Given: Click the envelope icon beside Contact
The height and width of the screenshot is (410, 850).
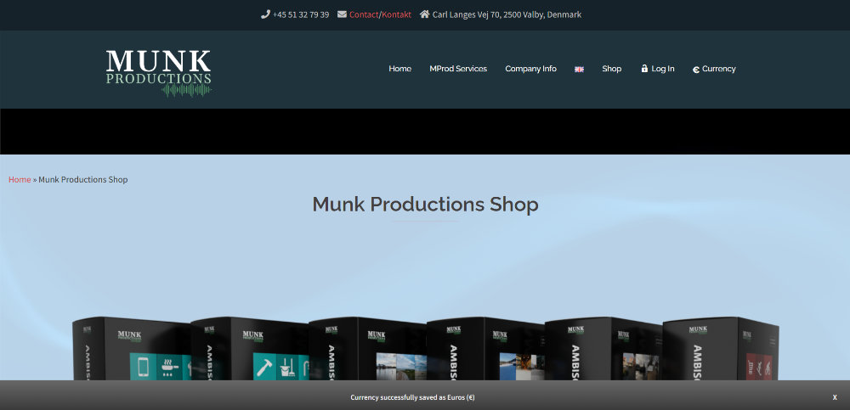Looking at the screenshot, I should pos(342,14).
